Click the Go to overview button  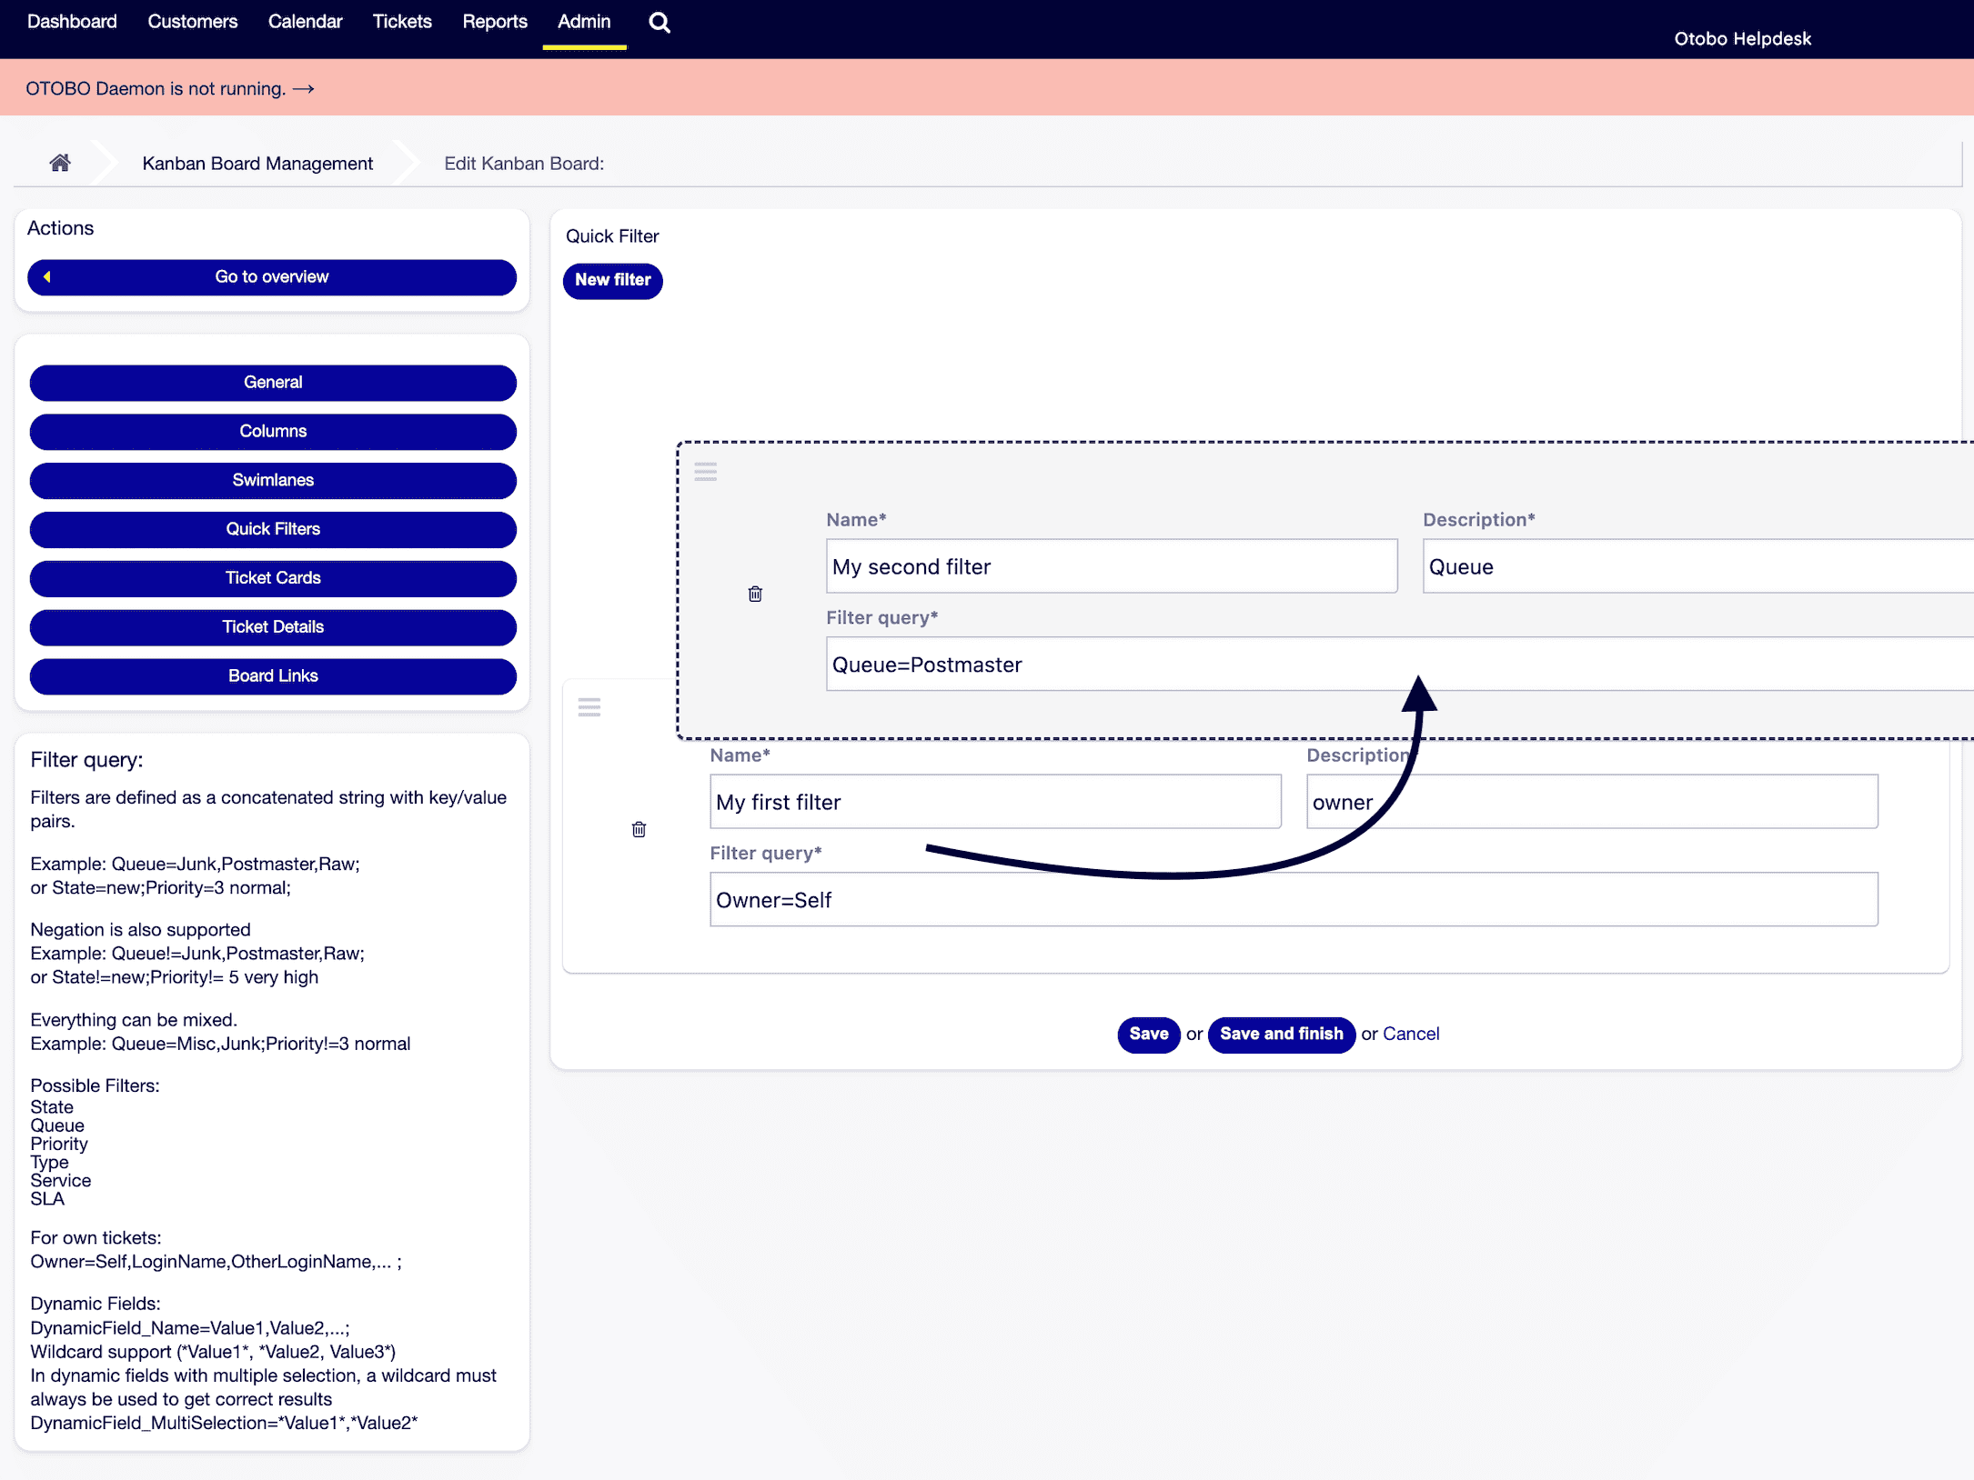point(272,277)
